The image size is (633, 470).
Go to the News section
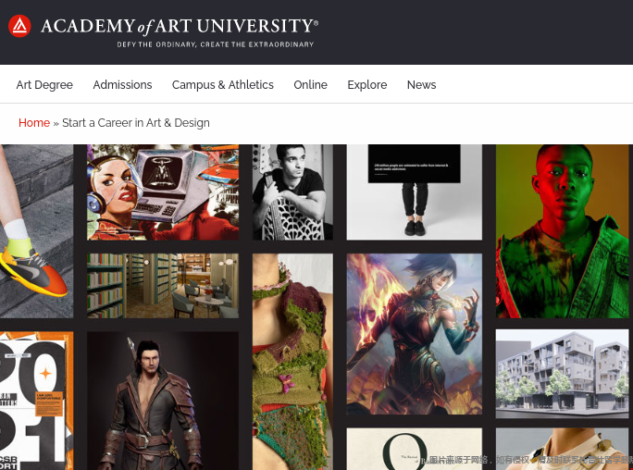(421, 85)
